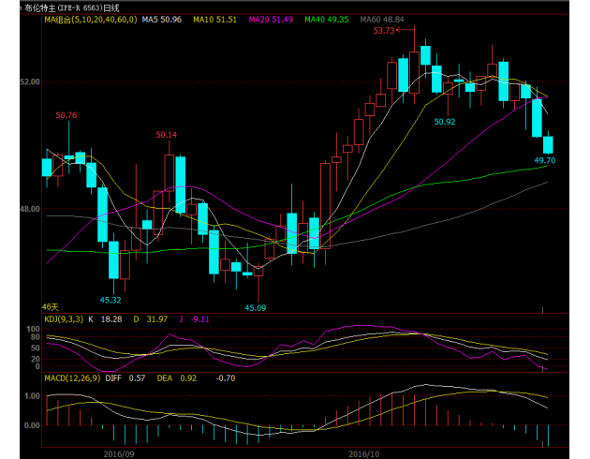
Task: Click the MACD 1.00 axis label
Action: tap(32, 396)
